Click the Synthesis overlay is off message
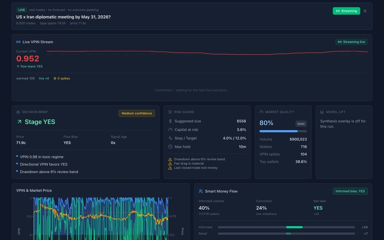 tap(343, 124)
